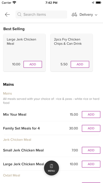Open the Large Jerk Chicken Meal best-selling card

(x=24, y=53)
